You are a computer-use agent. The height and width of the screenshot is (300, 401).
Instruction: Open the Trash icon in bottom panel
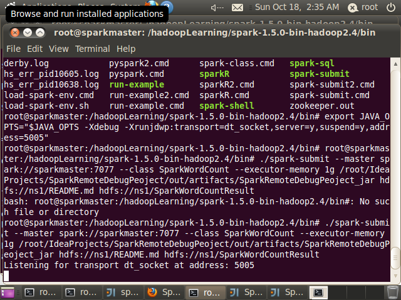pyautogui.click(x=393, y=292)
